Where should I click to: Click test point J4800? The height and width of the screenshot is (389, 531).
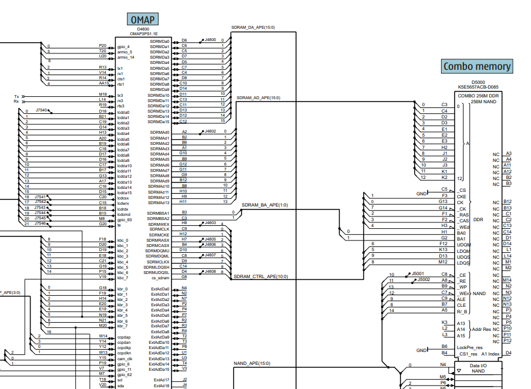pos(210,39)
